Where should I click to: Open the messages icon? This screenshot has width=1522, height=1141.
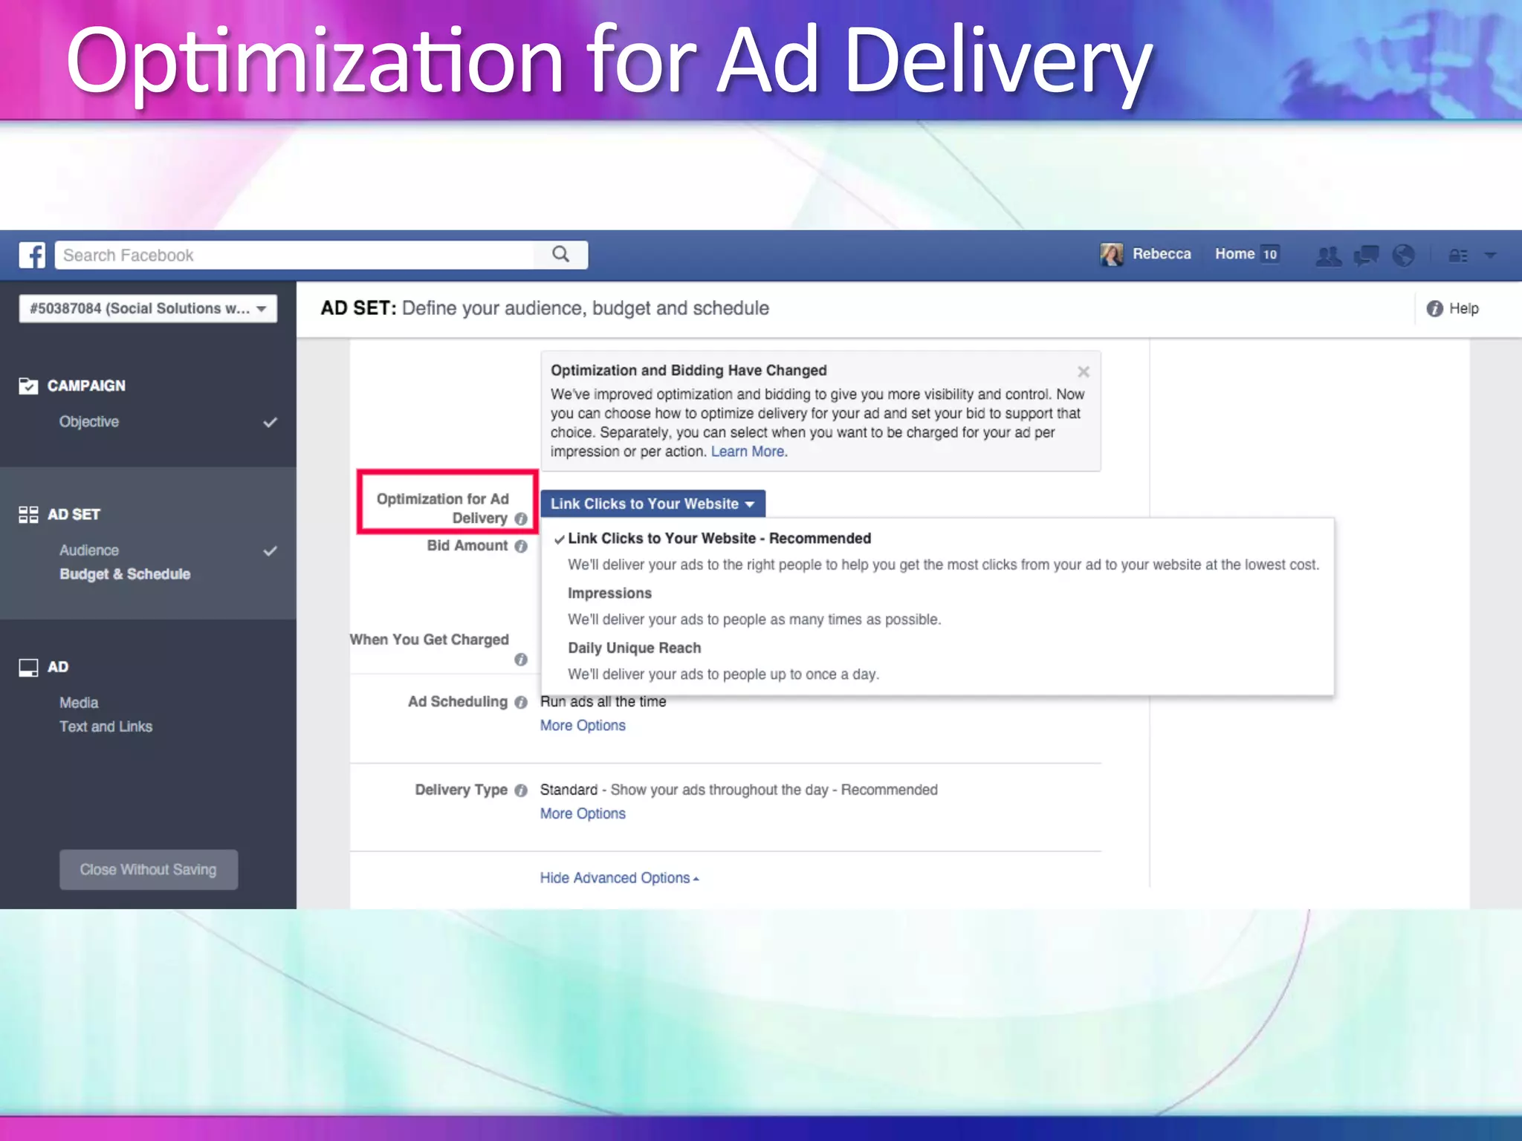click(x=1366, y=256)
